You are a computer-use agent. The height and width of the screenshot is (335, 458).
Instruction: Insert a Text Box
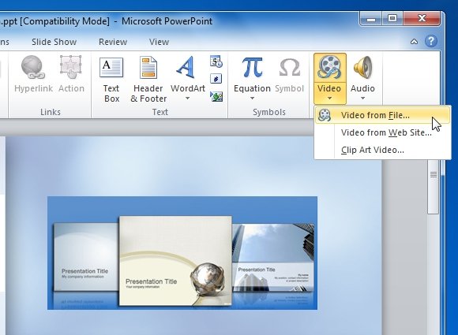click(x=111, y=80)
